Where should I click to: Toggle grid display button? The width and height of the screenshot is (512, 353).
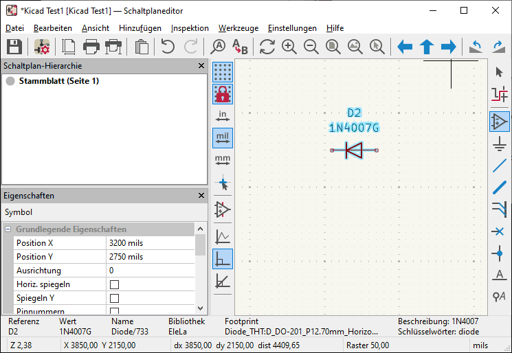tap(223, 71)
